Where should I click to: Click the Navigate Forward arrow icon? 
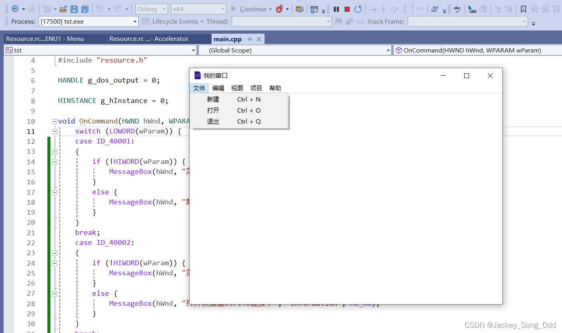(x=31, y=9)
